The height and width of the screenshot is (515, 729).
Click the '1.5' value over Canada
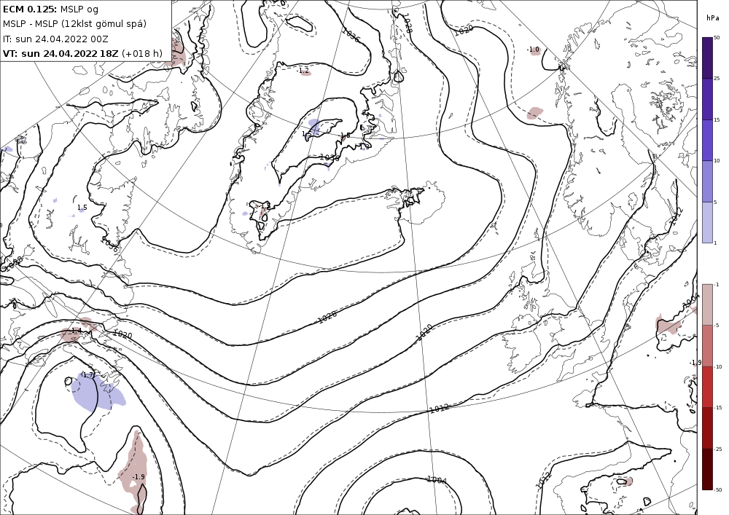(82, 208)
